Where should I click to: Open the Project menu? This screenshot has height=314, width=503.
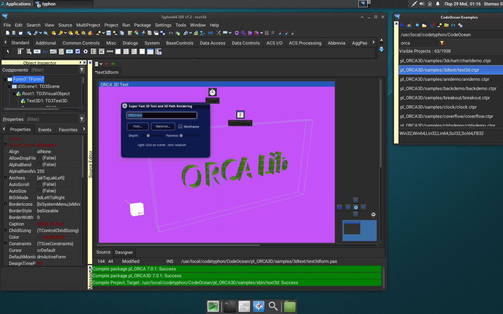(x=111, y=25)
